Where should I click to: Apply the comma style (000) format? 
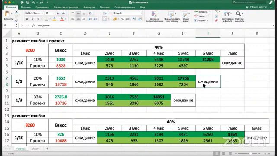(128, 19)
